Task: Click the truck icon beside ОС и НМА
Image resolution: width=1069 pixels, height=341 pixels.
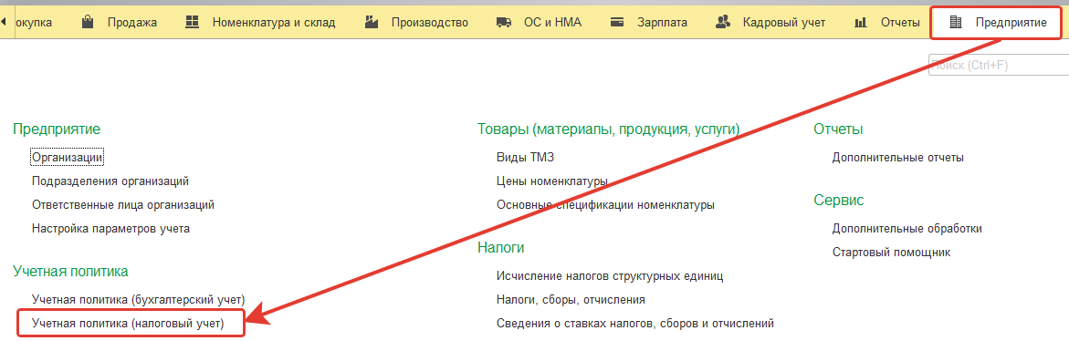Action: click(x=504, y=22)
